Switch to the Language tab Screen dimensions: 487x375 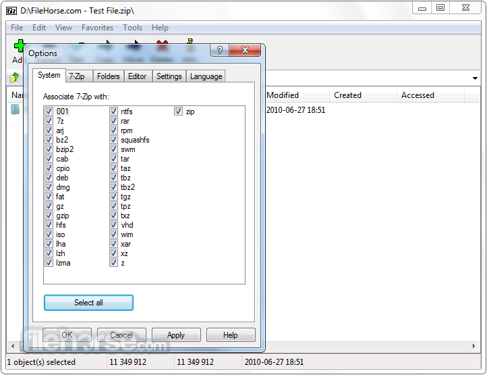click(206, 76)
